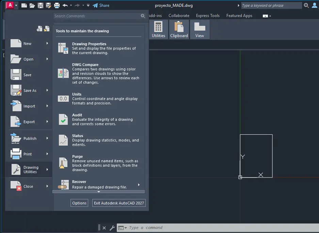Viewport: 319px width, 233px height.
Task: Select Open in the application menu
Action: click(29, 59)
